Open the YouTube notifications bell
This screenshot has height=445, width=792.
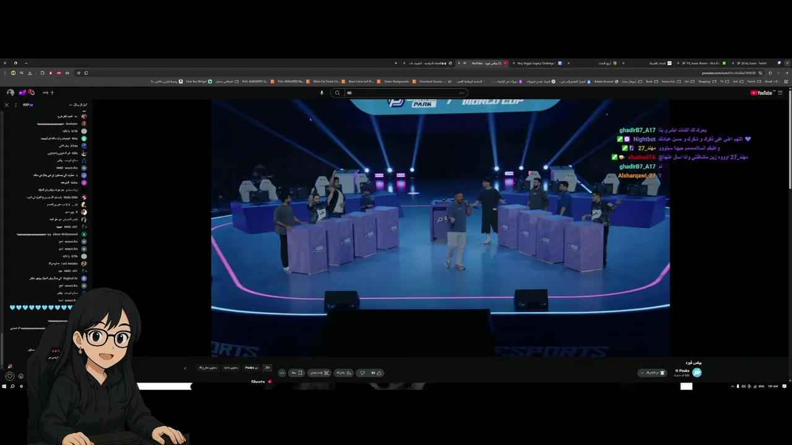coord(32,93)
